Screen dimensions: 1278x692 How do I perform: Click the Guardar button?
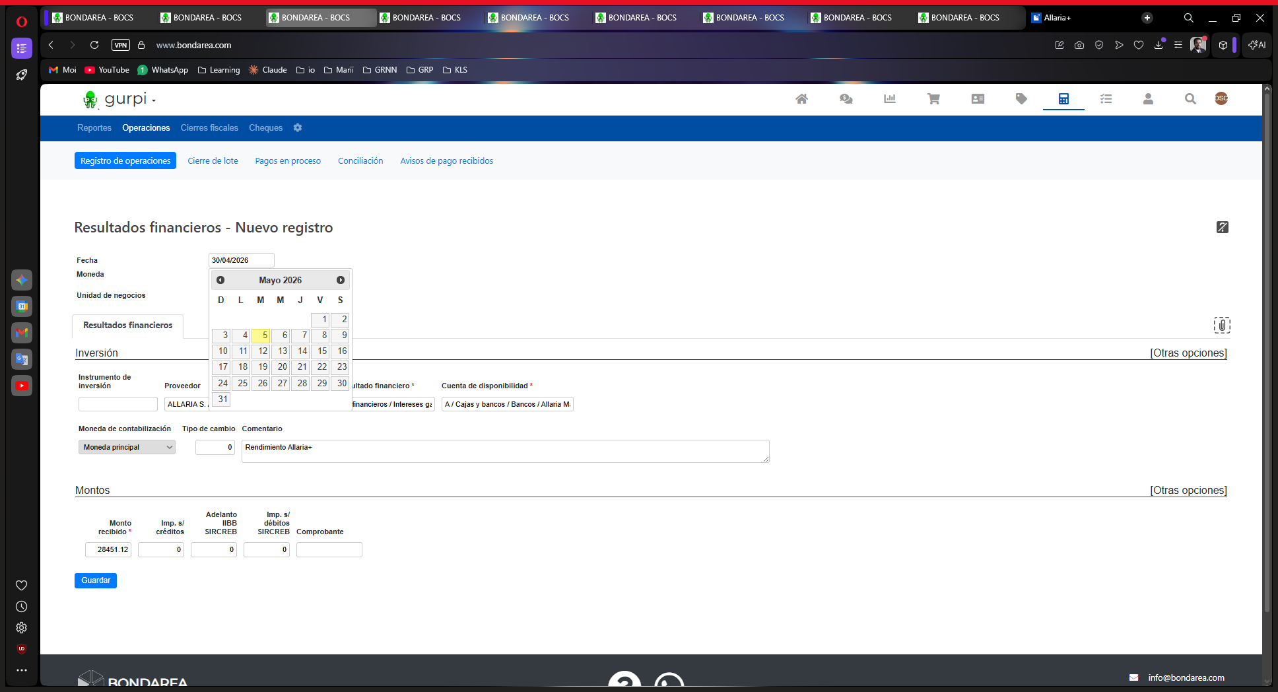(x=96, y=580)
